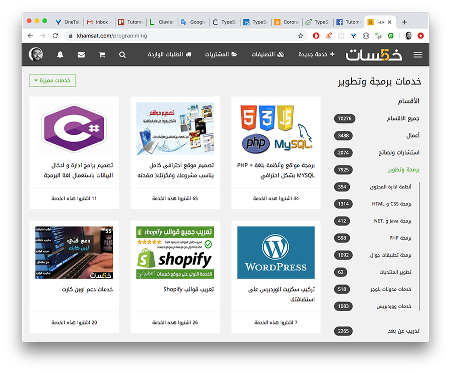Open the WordPress service thumbnail
This screenshot has width=451, height=373.
pos(276,252)
